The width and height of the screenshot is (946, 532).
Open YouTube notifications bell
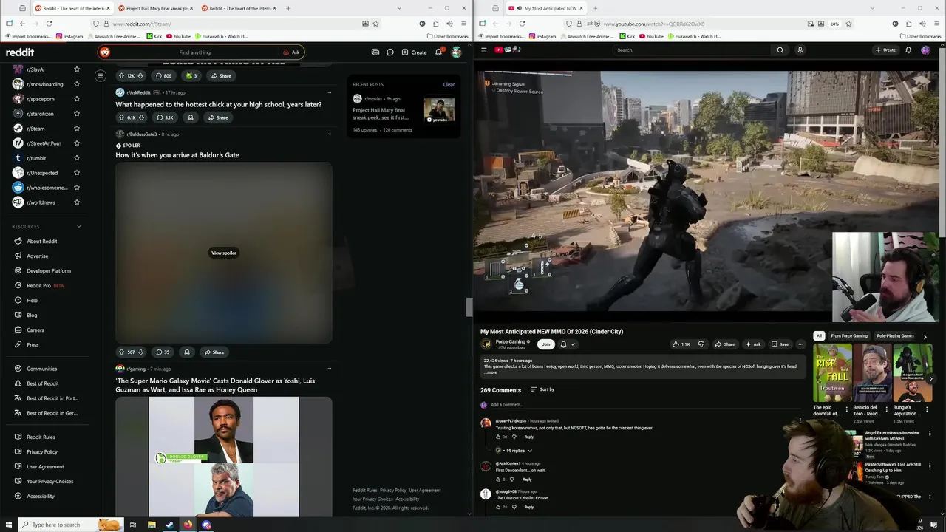click(x=908, y=50)
